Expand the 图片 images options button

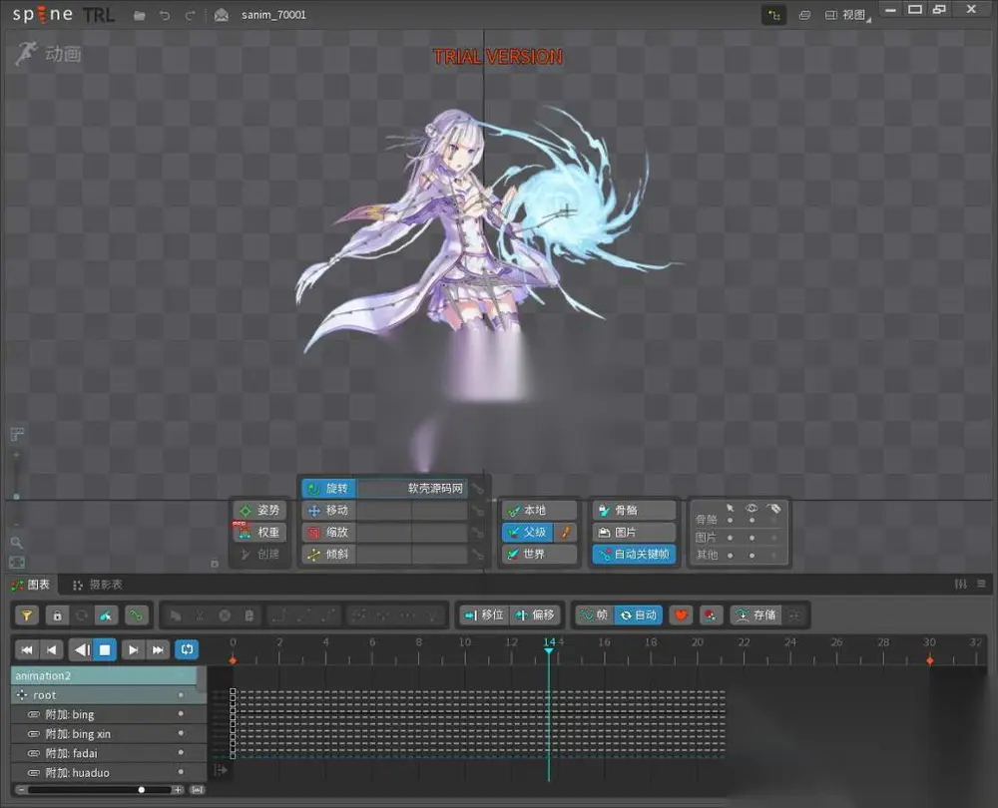click(x=634, y=532)
